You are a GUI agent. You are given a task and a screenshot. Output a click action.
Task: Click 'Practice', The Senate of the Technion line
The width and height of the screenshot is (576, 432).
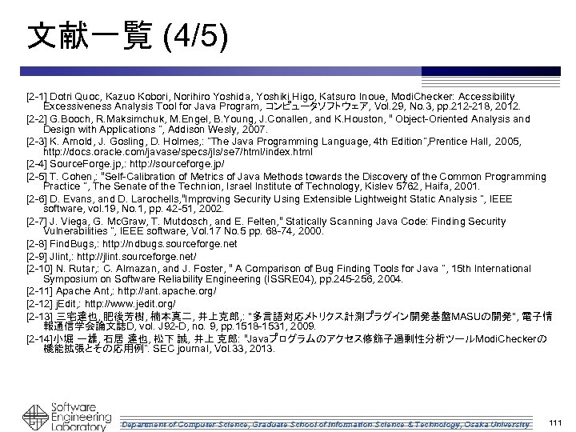[261, 186]
